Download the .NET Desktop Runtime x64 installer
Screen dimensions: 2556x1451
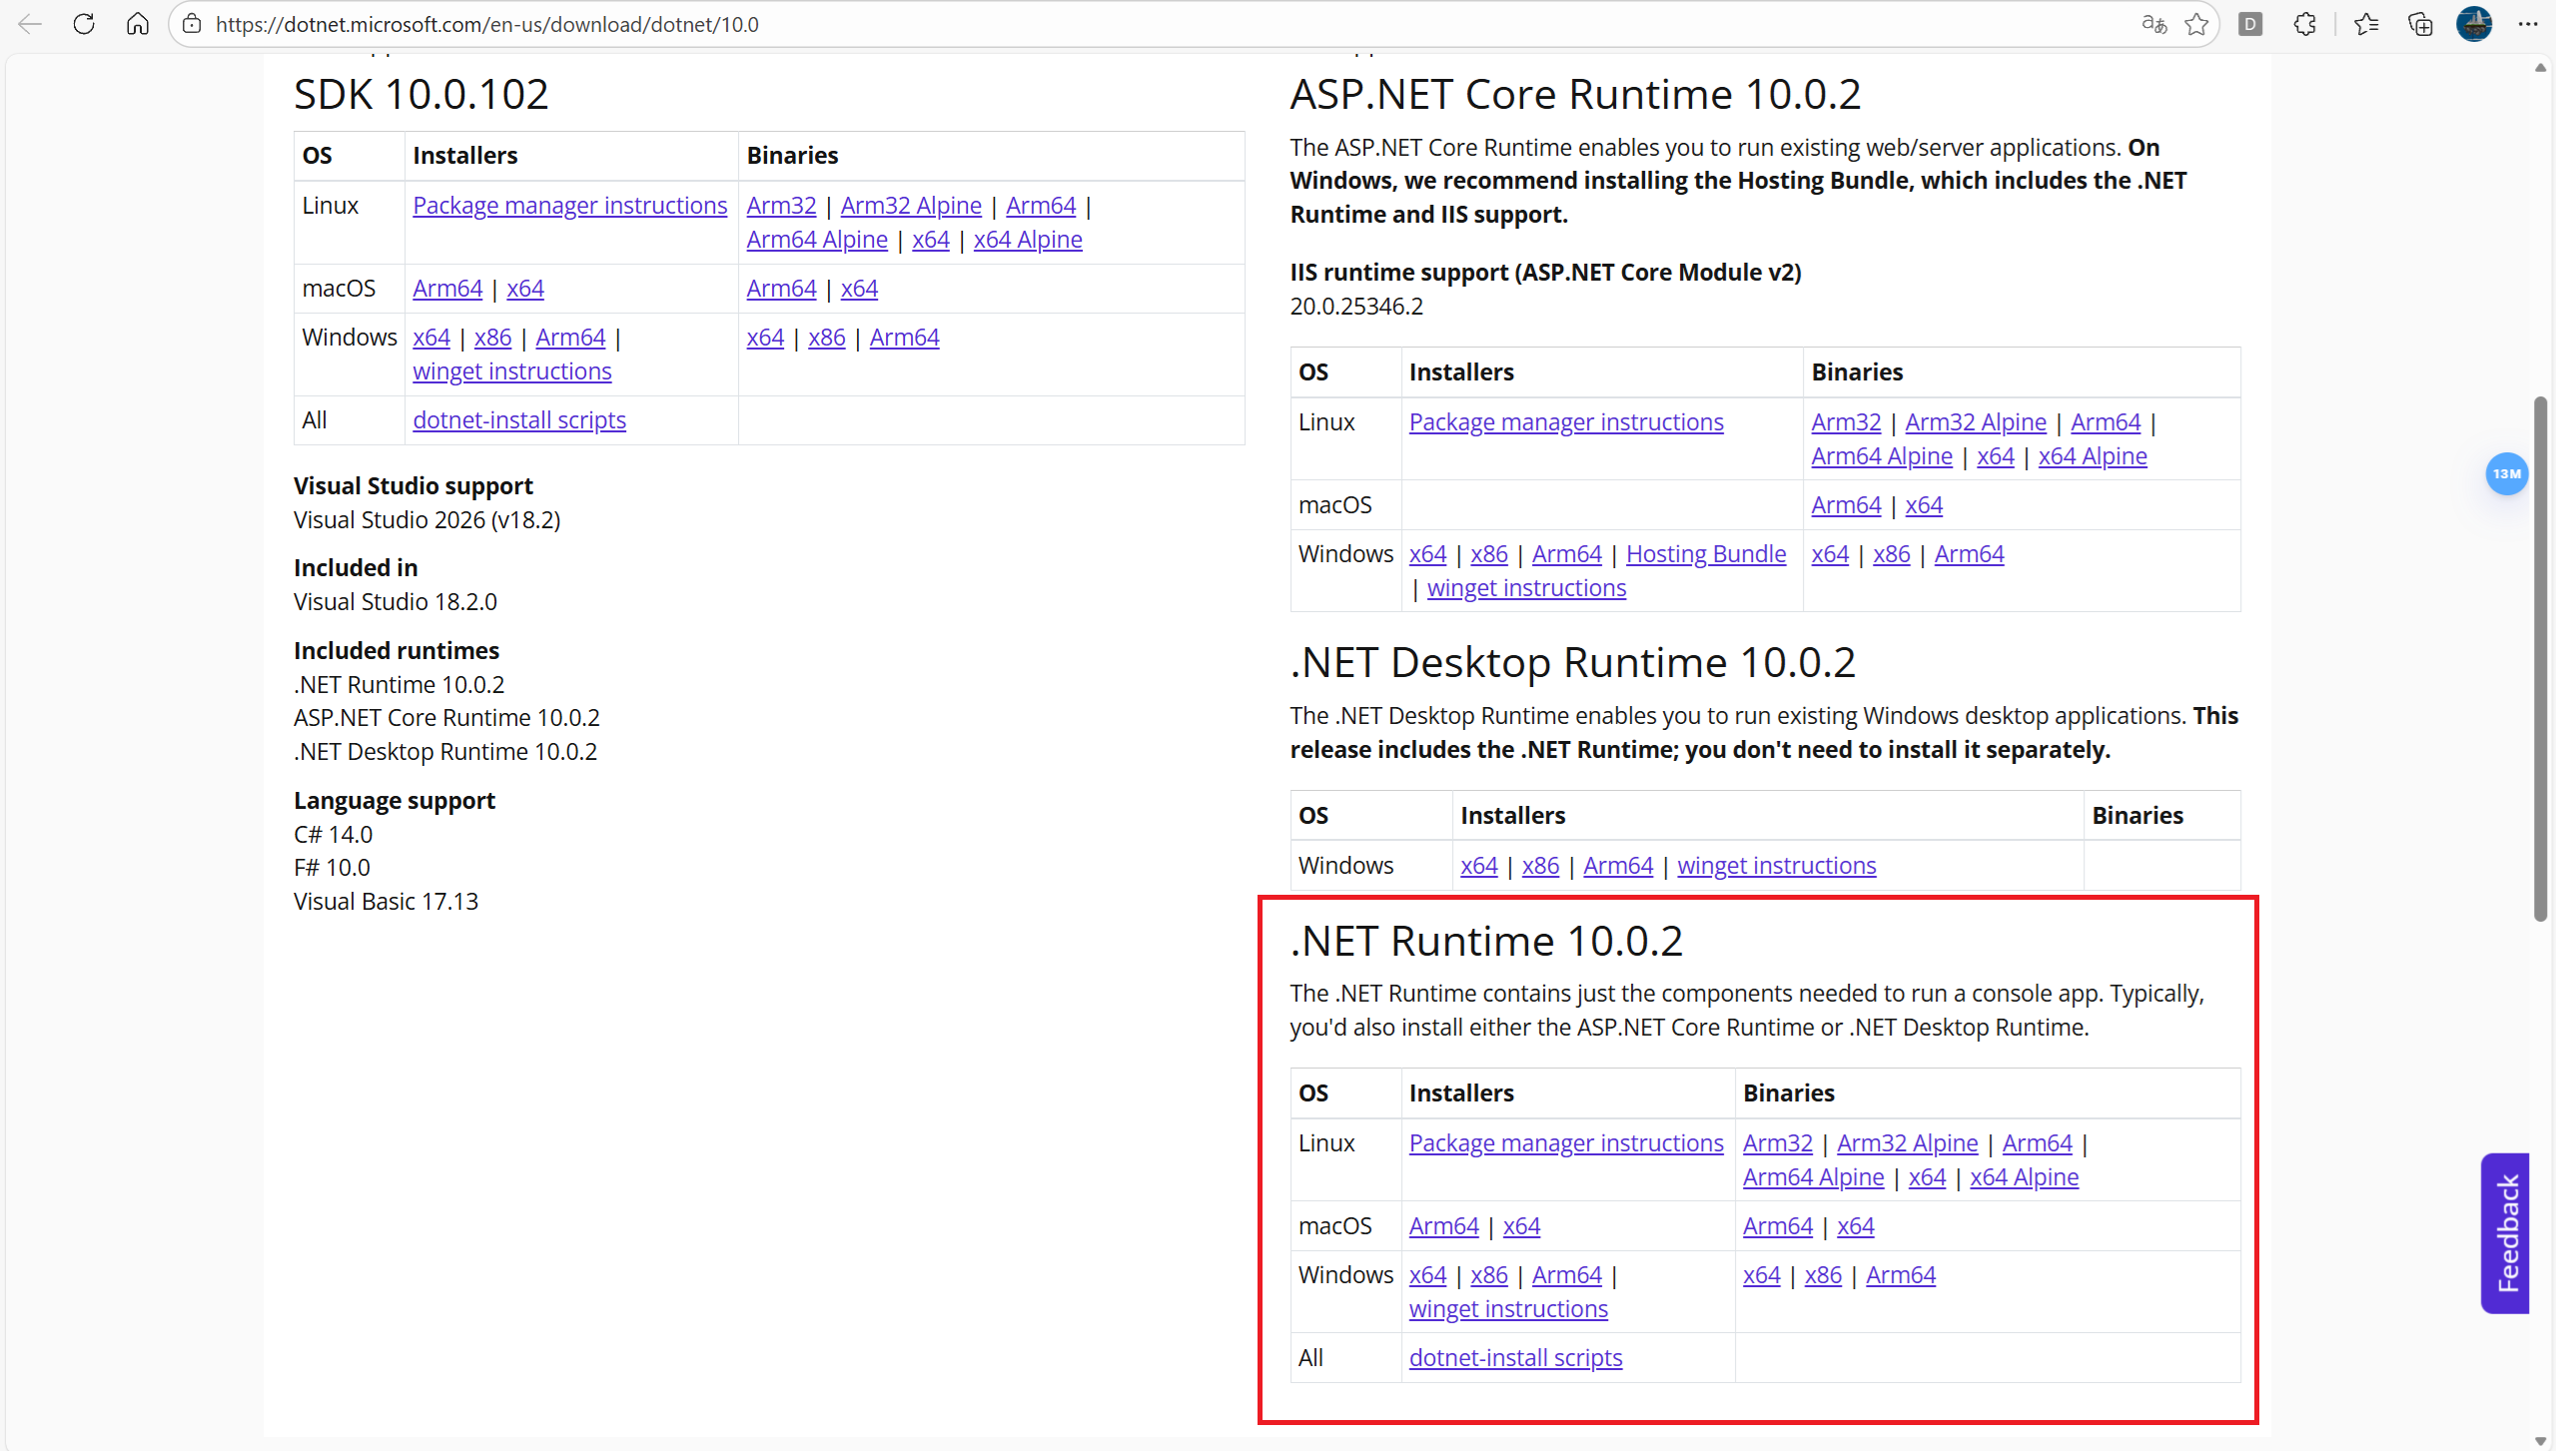click(1478, 866)
